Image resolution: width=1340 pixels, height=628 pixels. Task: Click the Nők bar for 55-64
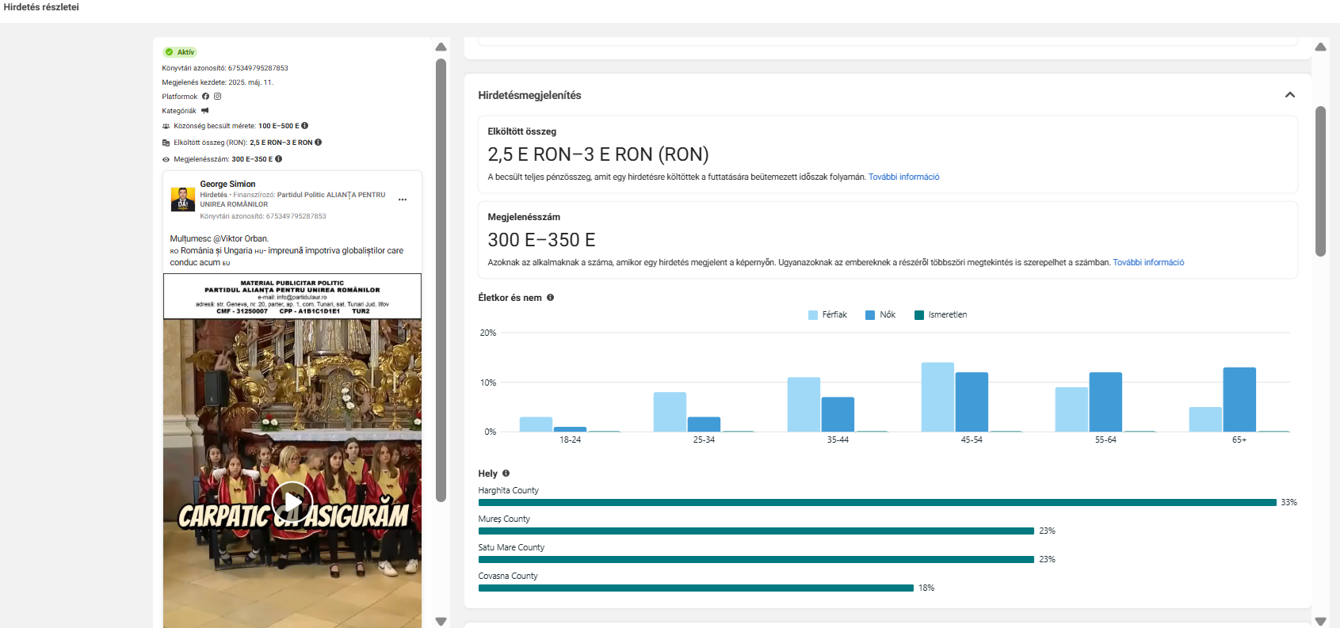coord(1105,402)
